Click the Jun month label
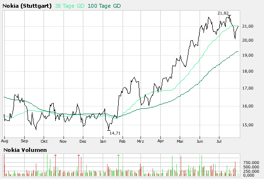The image size is (264, 179). coord(200,141)
